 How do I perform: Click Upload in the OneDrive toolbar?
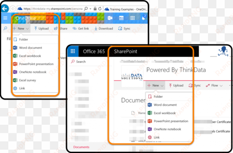click(42, 29)
